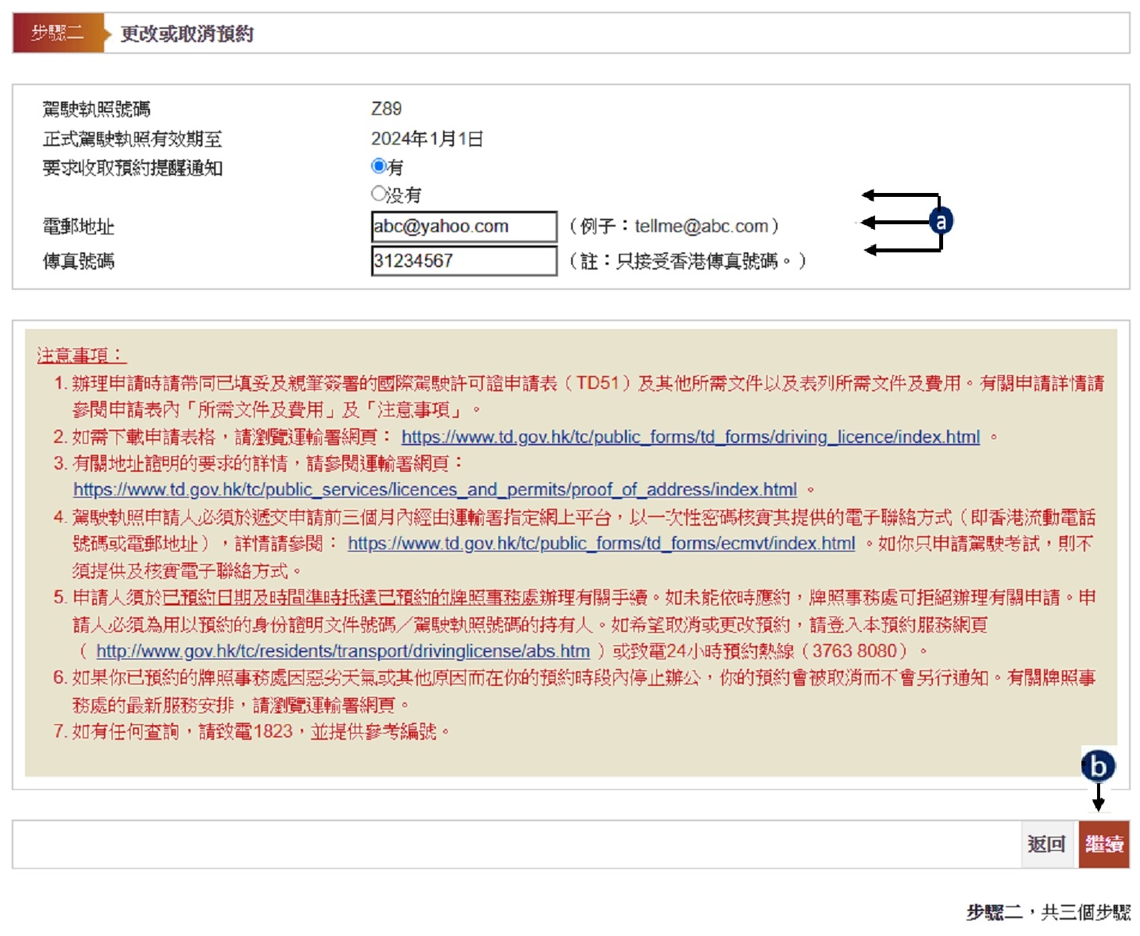Open the proof_of_address requirements link
Image resolution: width=1140 pixels, height=936 pixels.
tap(434, 490)
